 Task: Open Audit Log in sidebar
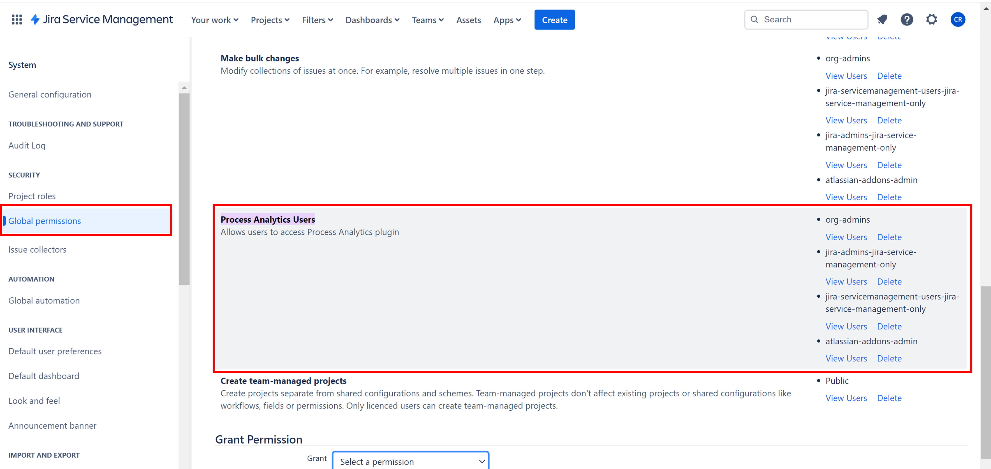pos(27,145)
